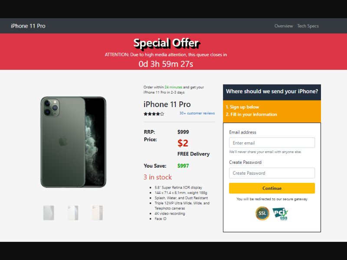Click the Special Offer banner heading
Image resolution: width=347 pixels, height=260 pixels.
tap(167, 43)
